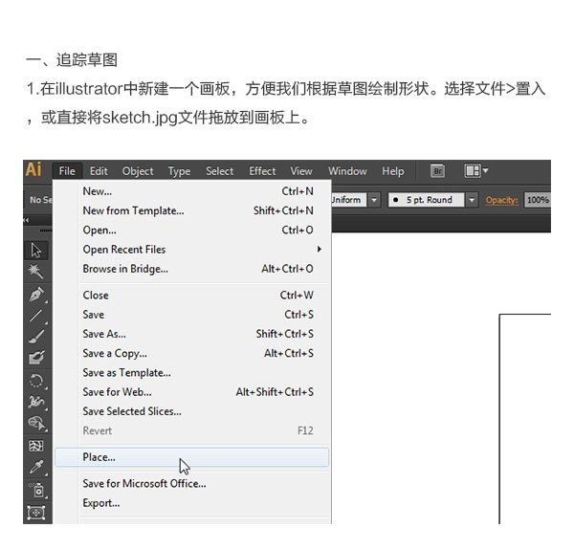The height and width of the screenshot is (550, 574).
Task: Collapse the tools panel double-arrow
Action: click(x=26, y=220)
